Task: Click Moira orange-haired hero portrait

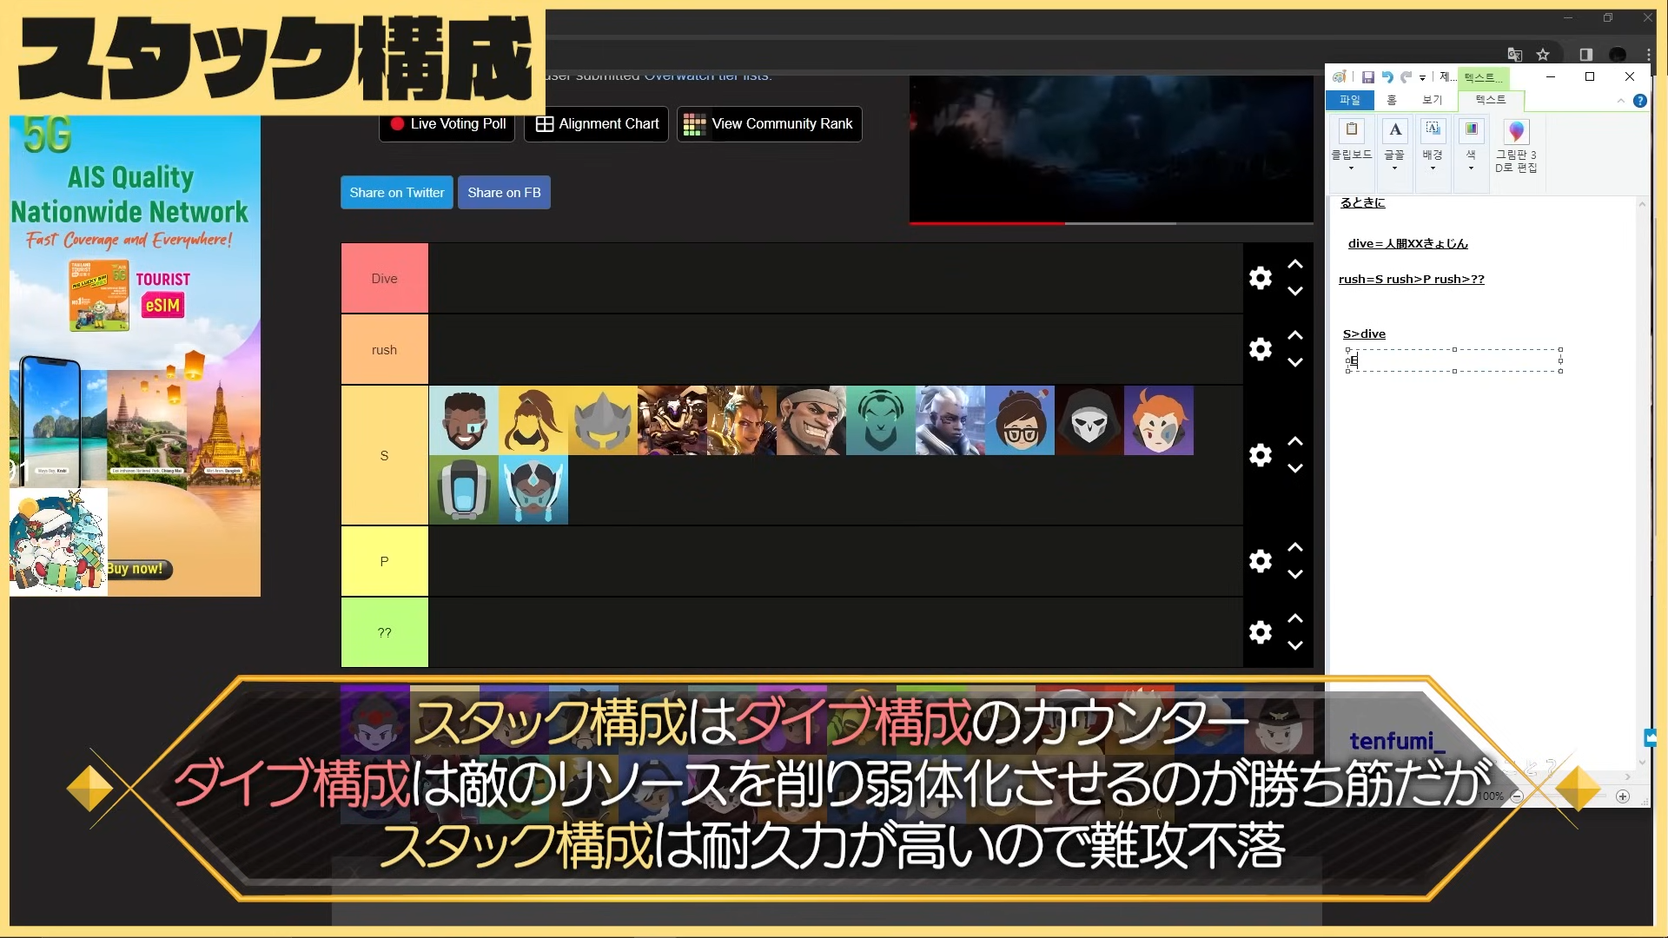Action: pos(1159,420)
